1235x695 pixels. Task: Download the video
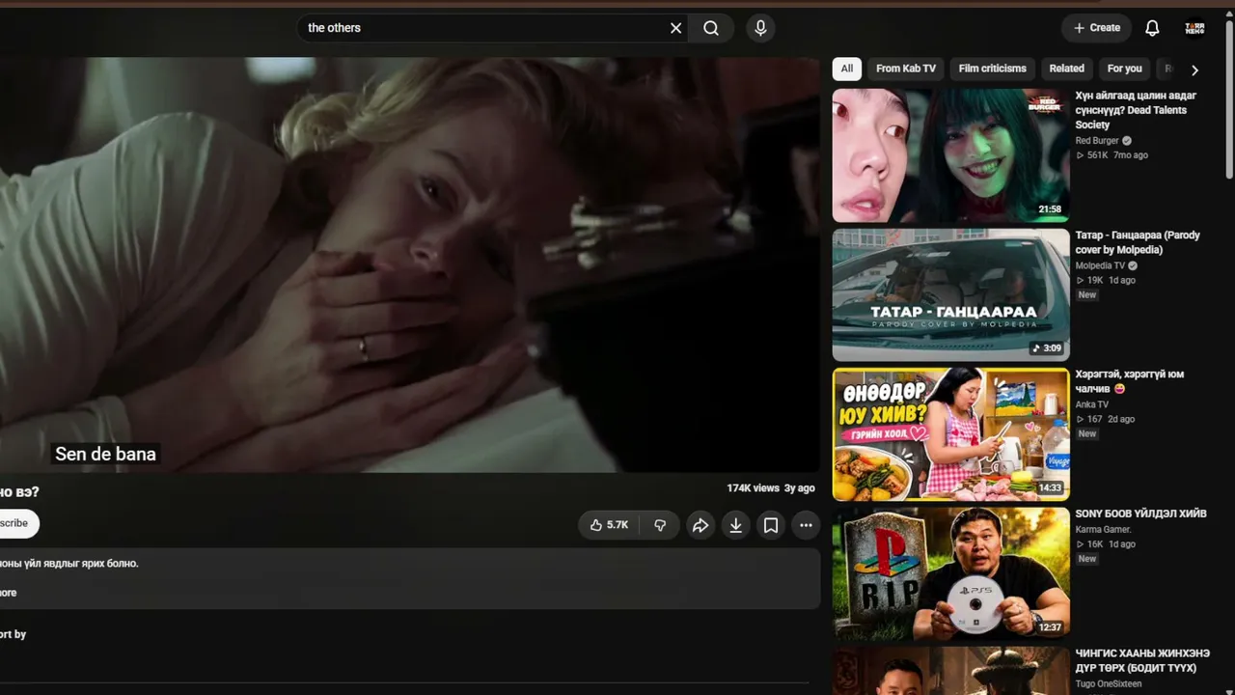(x=735, y=525)
